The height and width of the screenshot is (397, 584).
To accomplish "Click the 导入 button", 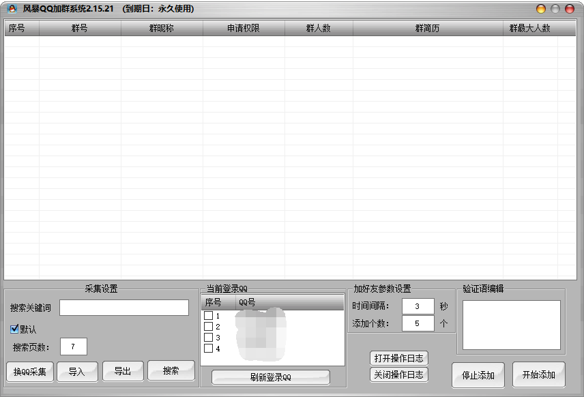I will click(x=77, y=372).
